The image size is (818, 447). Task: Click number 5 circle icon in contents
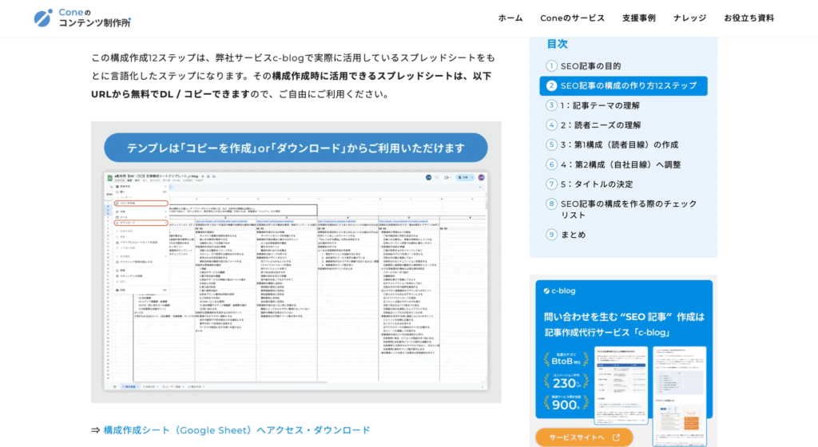551,144
